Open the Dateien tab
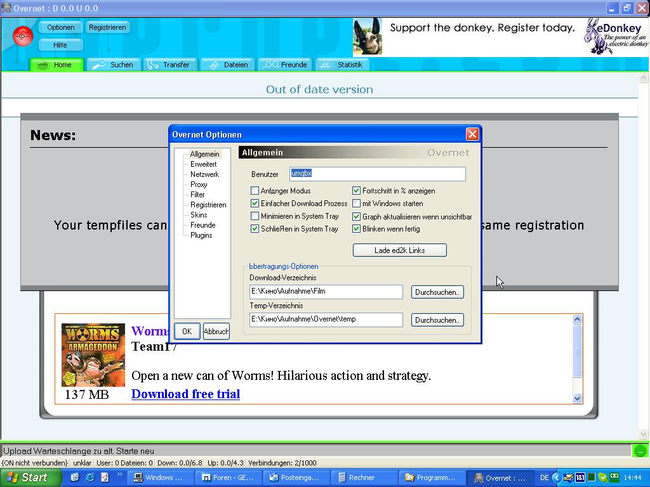This screenshot has height=487, width=650. pyautogui.click(x=228, y=65)
